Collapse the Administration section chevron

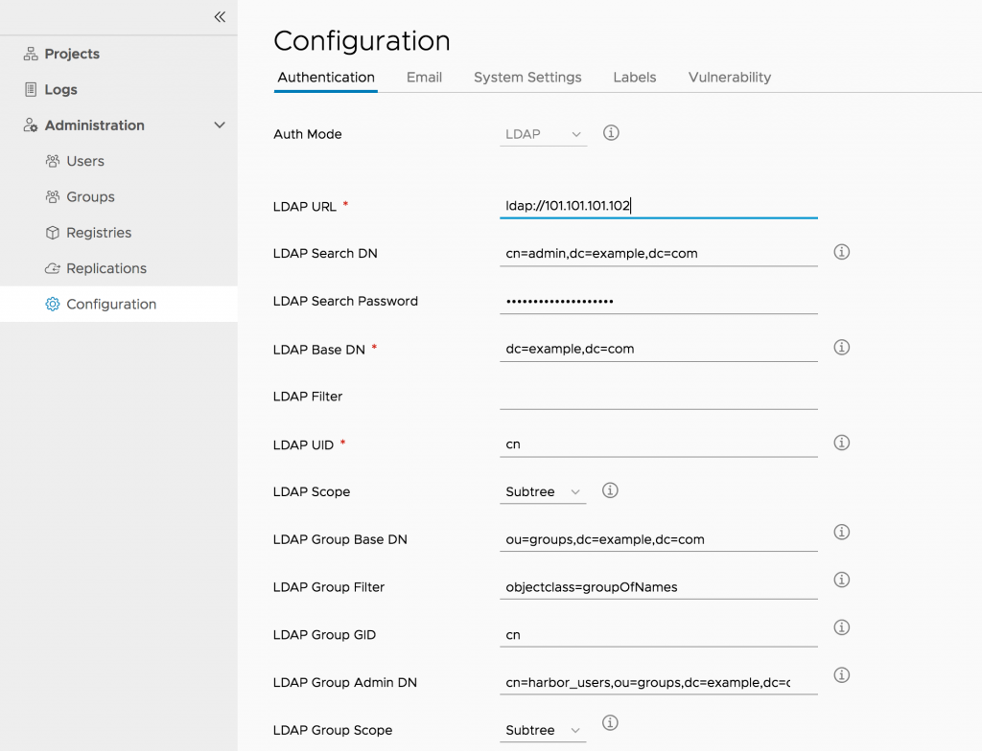pos(220,125)
